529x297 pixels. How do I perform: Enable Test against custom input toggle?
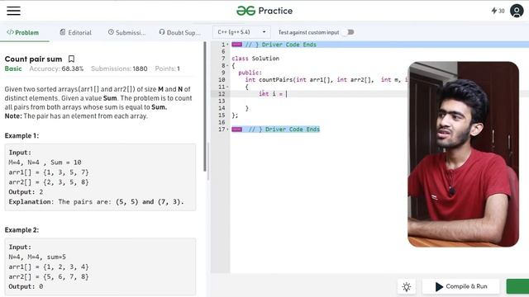coord(348,32)
